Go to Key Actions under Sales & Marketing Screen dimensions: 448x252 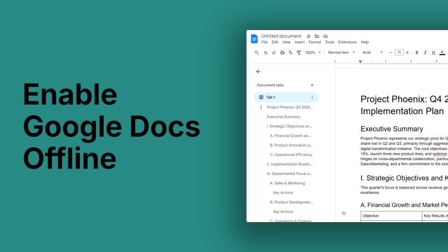click(x=283, y=193)
